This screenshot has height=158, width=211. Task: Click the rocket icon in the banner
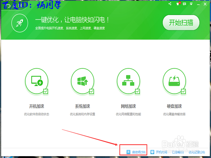click(20, 23)
